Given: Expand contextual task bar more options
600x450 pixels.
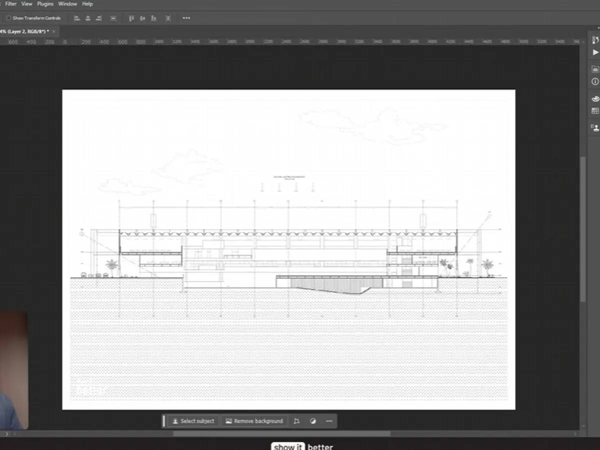Looking at the screenshot, I should tap(329, 421).
